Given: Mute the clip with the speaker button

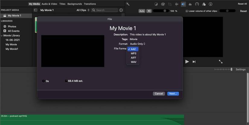Looking at the screenshot, I should (149, 11).
